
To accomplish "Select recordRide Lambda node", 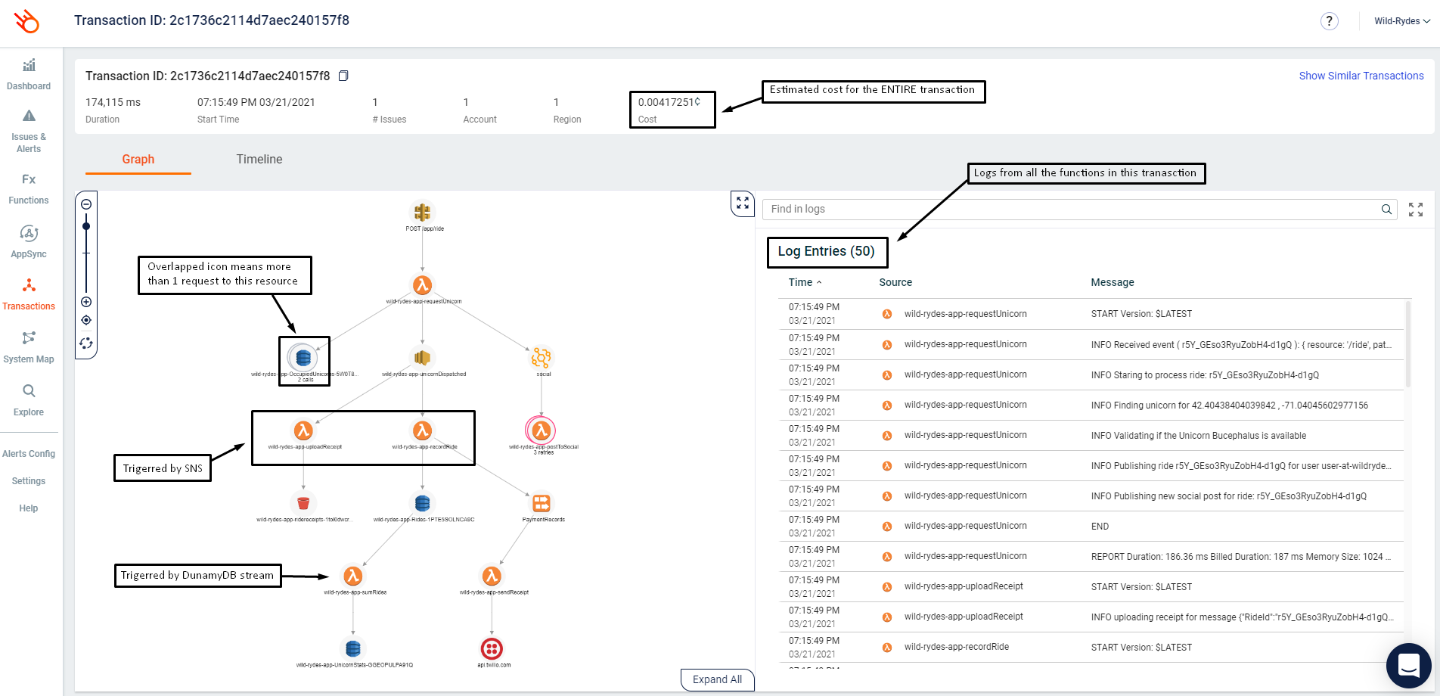I will pyautogui.click(x=422, y=430).
